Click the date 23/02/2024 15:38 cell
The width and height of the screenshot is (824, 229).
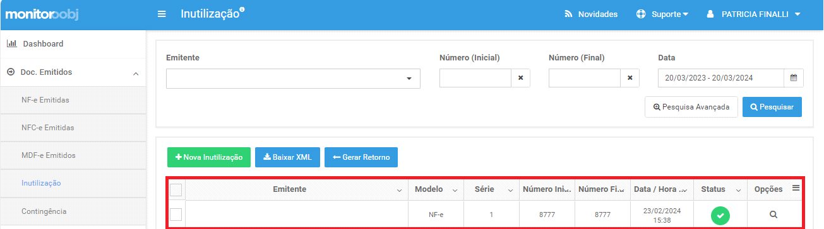(662, 215)
